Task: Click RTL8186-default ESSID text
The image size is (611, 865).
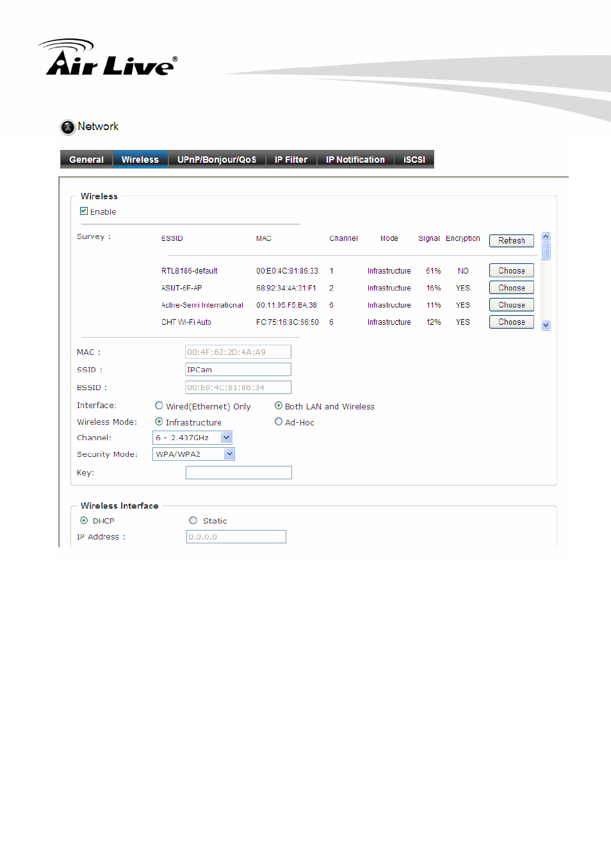Action: pyautogui.click(x=190, y=271)
